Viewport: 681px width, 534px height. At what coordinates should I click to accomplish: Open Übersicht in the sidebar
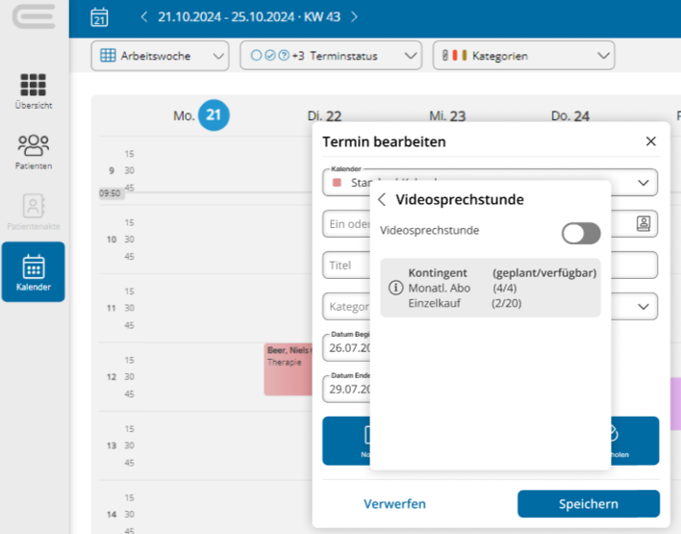tap(34, 91)
